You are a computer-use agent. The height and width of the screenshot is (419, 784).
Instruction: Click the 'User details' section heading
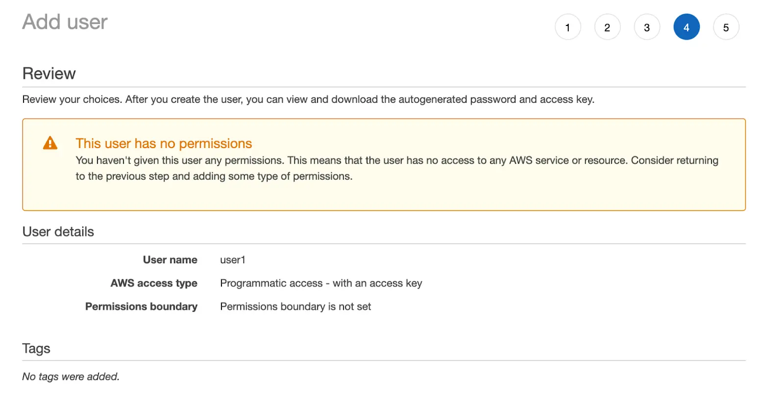[58, 231]
